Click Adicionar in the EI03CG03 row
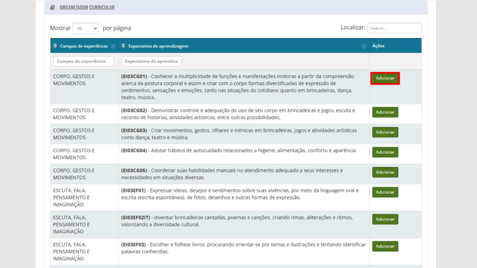The height and width of the screenshot is (268, 477). [x=385, y=132]
